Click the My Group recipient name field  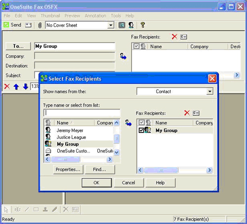click(75, 46)
